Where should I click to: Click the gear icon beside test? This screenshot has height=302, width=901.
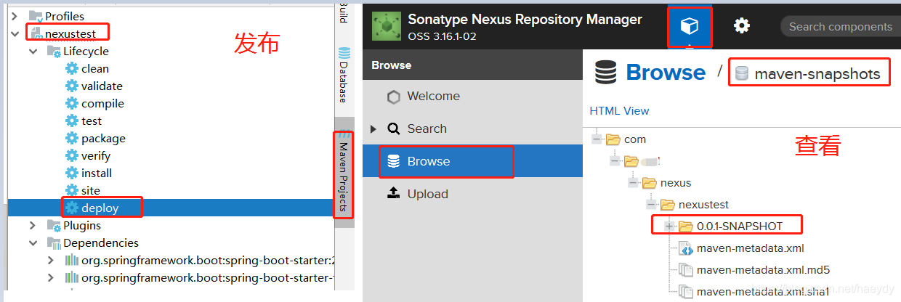(x=71, y=121)
